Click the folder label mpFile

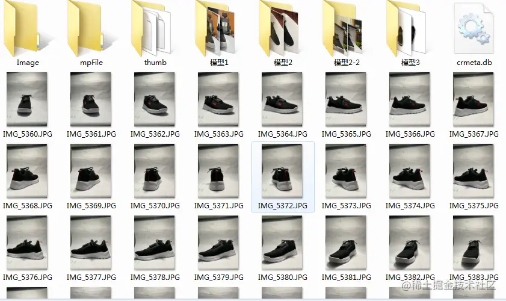click(x=91, y=63)
